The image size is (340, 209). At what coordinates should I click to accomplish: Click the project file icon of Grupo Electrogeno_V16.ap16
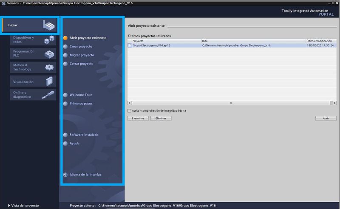[130, 45]
